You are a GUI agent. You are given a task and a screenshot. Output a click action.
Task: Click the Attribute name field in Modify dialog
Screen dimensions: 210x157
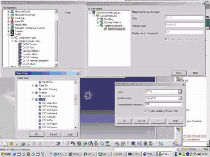point(162,98)
